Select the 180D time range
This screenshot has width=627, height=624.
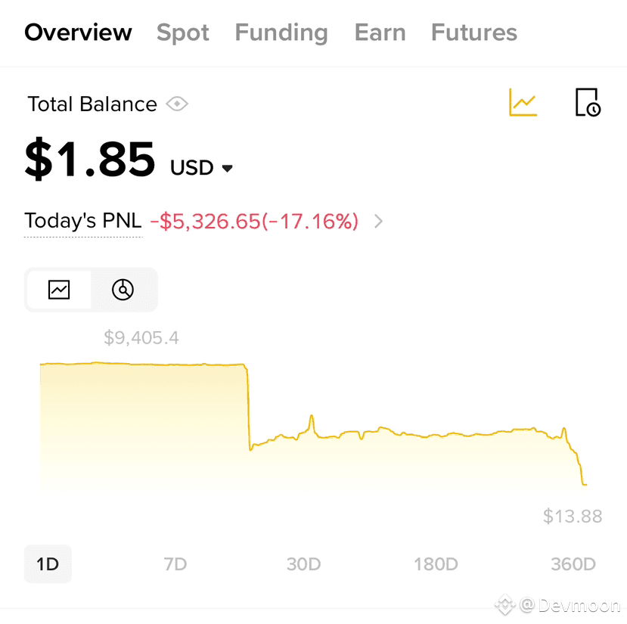pyautogui.click(x=436, y=564)
